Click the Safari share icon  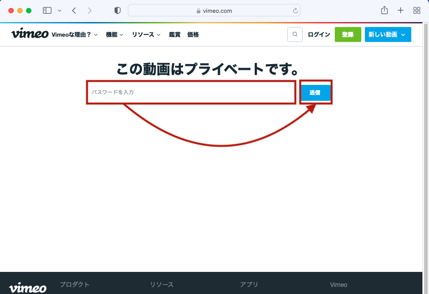pos(384,11)
